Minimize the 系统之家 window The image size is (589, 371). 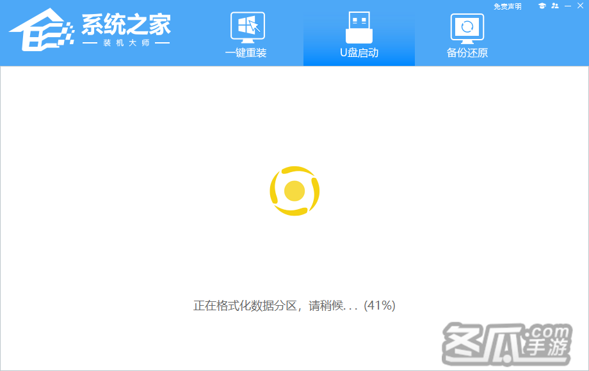567,6
